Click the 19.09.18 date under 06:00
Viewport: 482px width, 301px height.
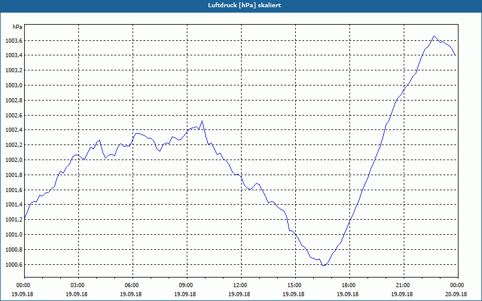pyautogui.click(x=131, y=294)
